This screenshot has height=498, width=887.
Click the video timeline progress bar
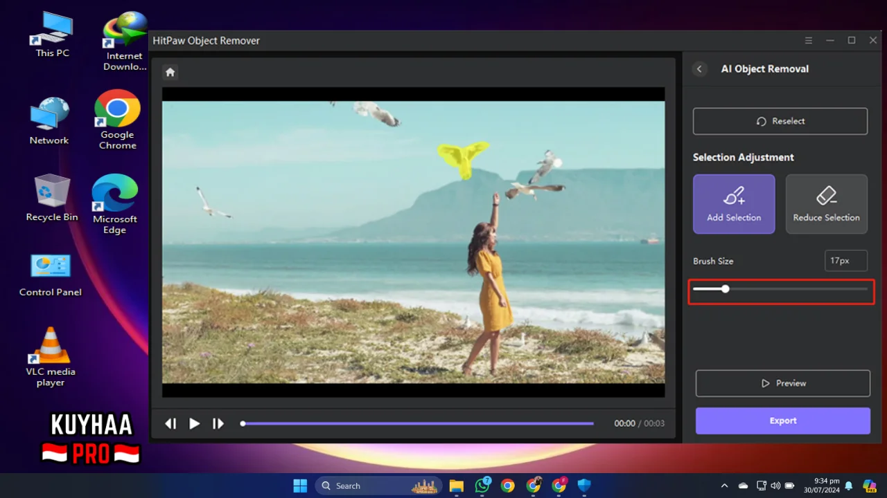[x=417, y=423]
